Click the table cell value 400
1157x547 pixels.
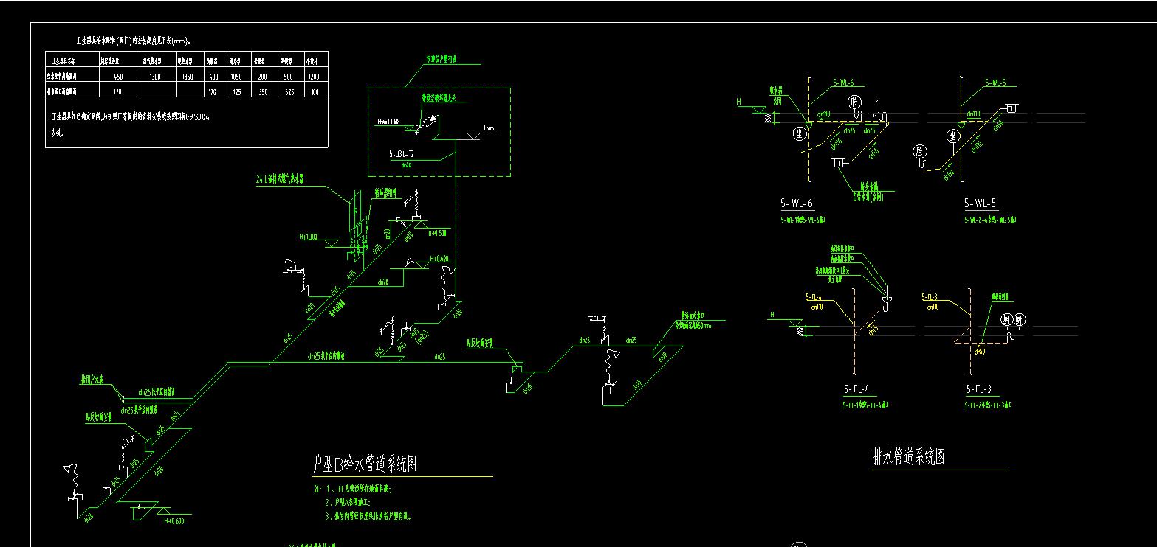click(x=213, y=77)
